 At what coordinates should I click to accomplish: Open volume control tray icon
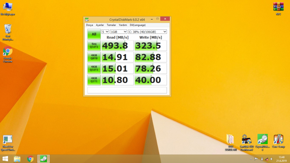click(x=272, y=159)
